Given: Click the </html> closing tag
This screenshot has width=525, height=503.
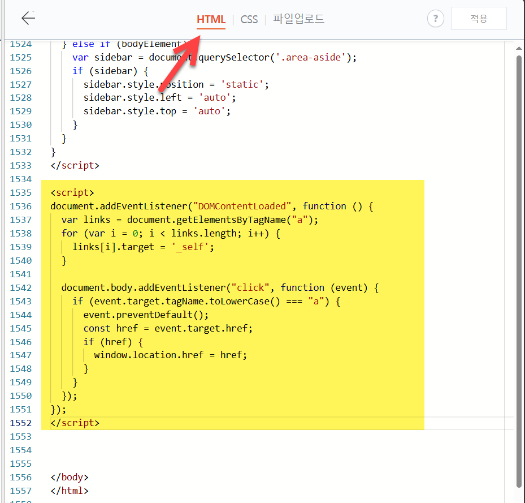Looking at the screenshot, I should click(x=70, y=491).
